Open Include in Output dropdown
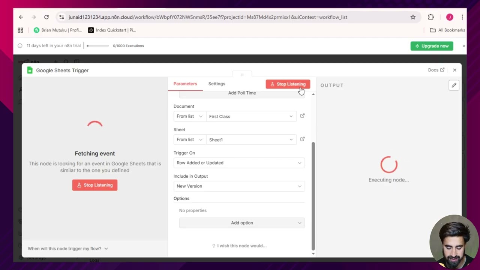Image resolution: width=480 pixels, height=270 pixels. [x=239, y=186]
